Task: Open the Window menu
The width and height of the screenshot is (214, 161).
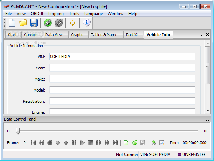Action: pyautogui.click(x=116, y=14)
